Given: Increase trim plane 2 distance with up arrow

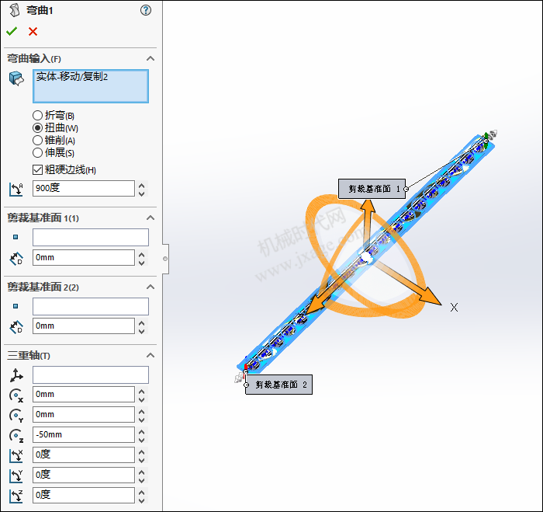Looking at the screenshot, I should pos(142,323).
